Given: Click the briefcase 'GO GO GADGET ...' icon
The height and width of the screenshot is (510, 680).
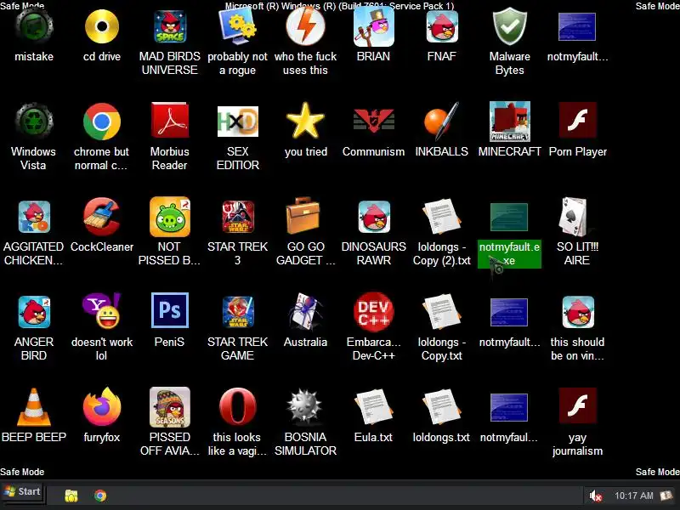Looking at the screenshot, I should (303, 216).
